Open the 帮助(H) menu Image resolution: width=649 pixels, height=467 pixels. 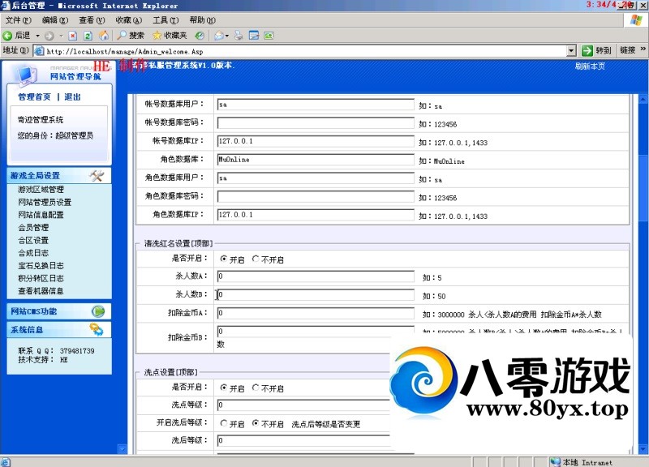coord(202,20)
